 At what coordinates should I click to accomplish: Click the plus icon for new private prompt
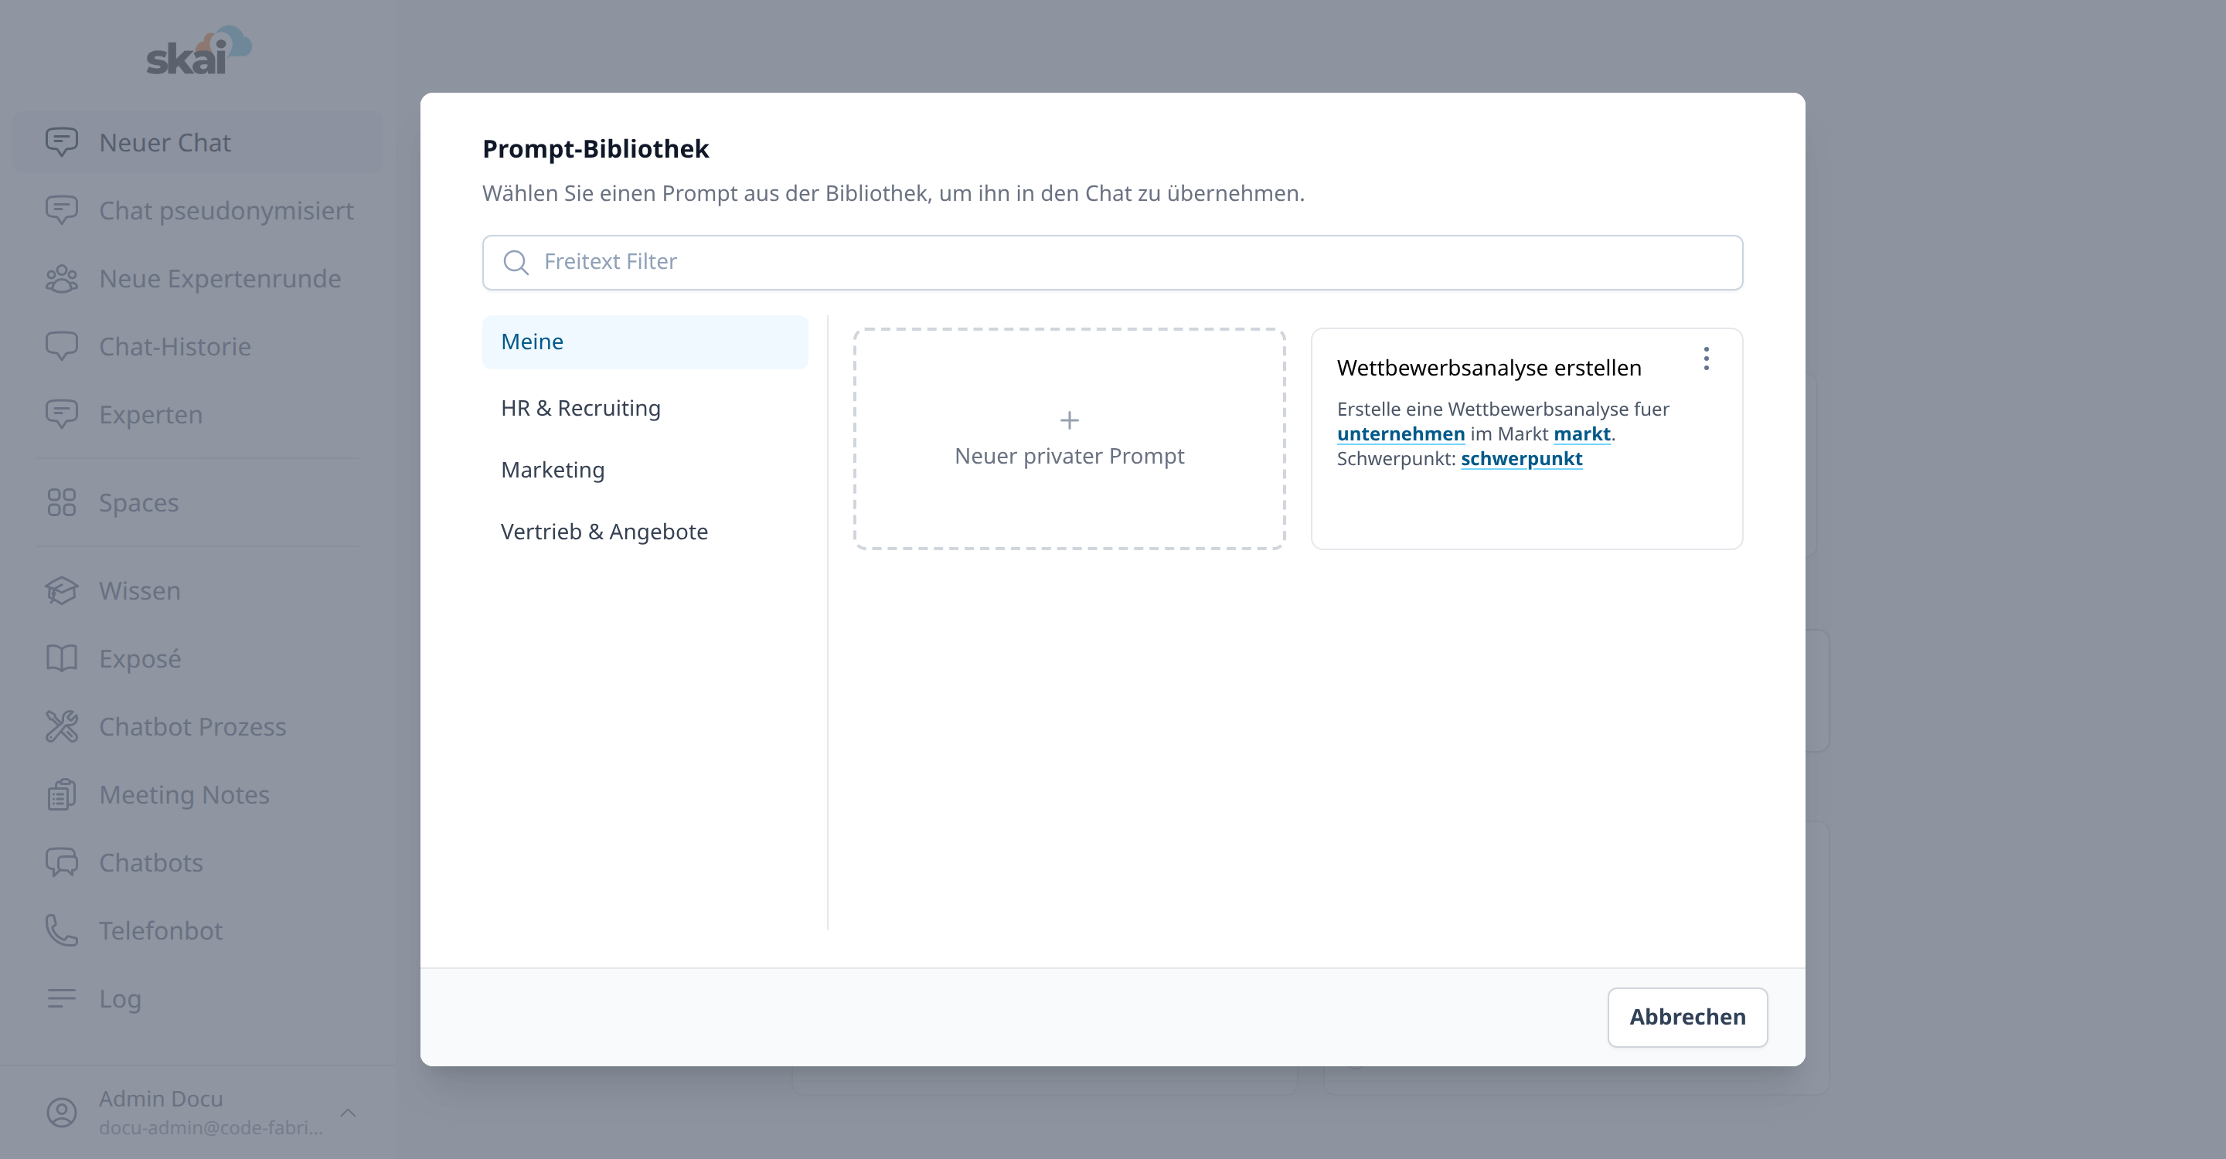(x=1069, y=420)
